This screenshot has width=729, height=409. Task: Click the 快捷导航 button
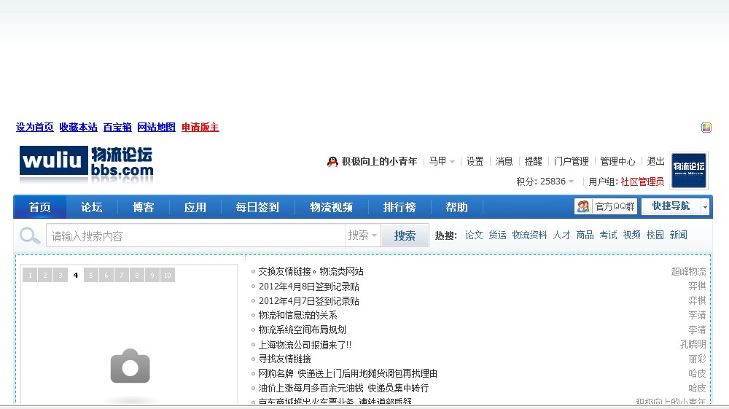coord(671,206)
